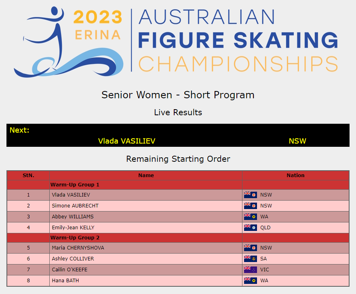The height and width of the screenshot is (294, 356).
Task: Click the VIC flag in Cailin O'KEEFE's row
Action: [x=251, y=270]
